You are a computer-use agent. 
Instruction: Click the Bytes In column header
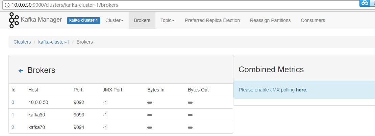tap(156, 90)
